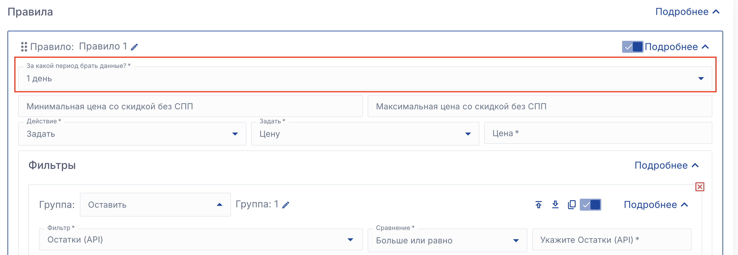The height and width of the screenshot is (255, 738).
Task: Click the drag handle next to Правило
Action: click(24, 47)
